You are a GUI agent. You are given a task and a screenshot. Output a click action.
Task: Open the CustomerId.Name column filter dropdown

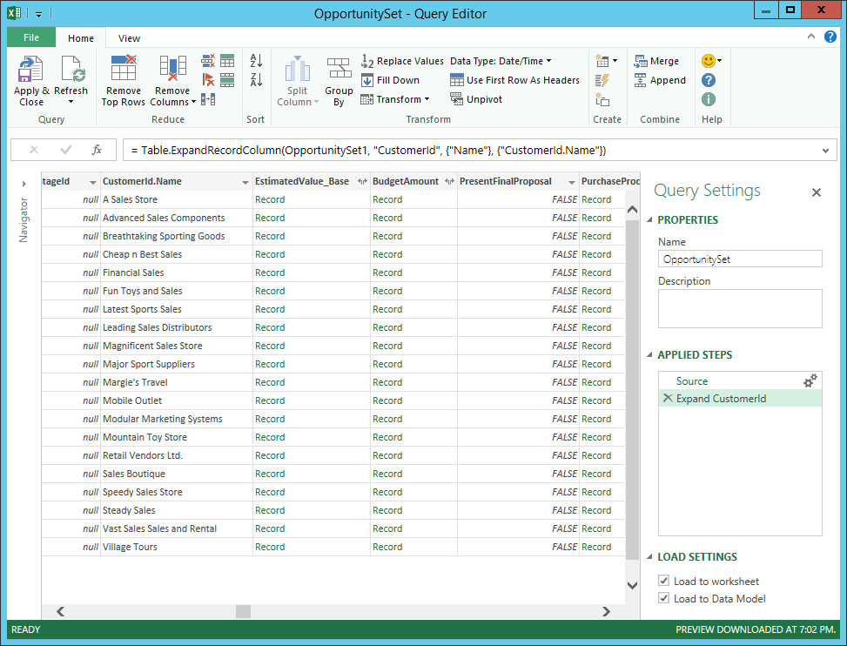245,182
